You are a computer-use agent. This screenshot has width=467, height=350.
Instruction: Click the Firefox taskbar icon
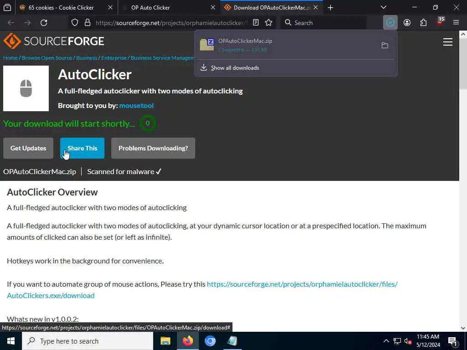pos(187,341)
